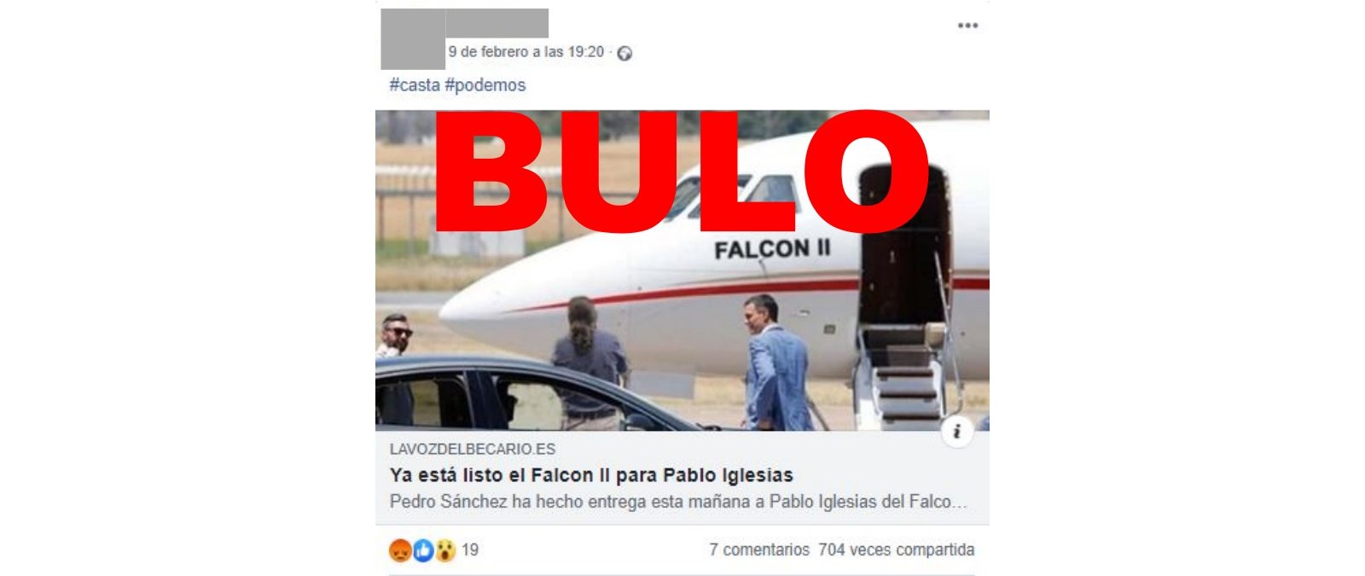The height and width of the screenshot is (576, 1365).
Task: Open headline Ya está listo el Falcon II
Action: [591, 475]
